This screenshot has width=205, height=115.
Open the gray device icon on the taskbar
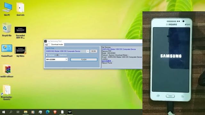pos(40,112)
